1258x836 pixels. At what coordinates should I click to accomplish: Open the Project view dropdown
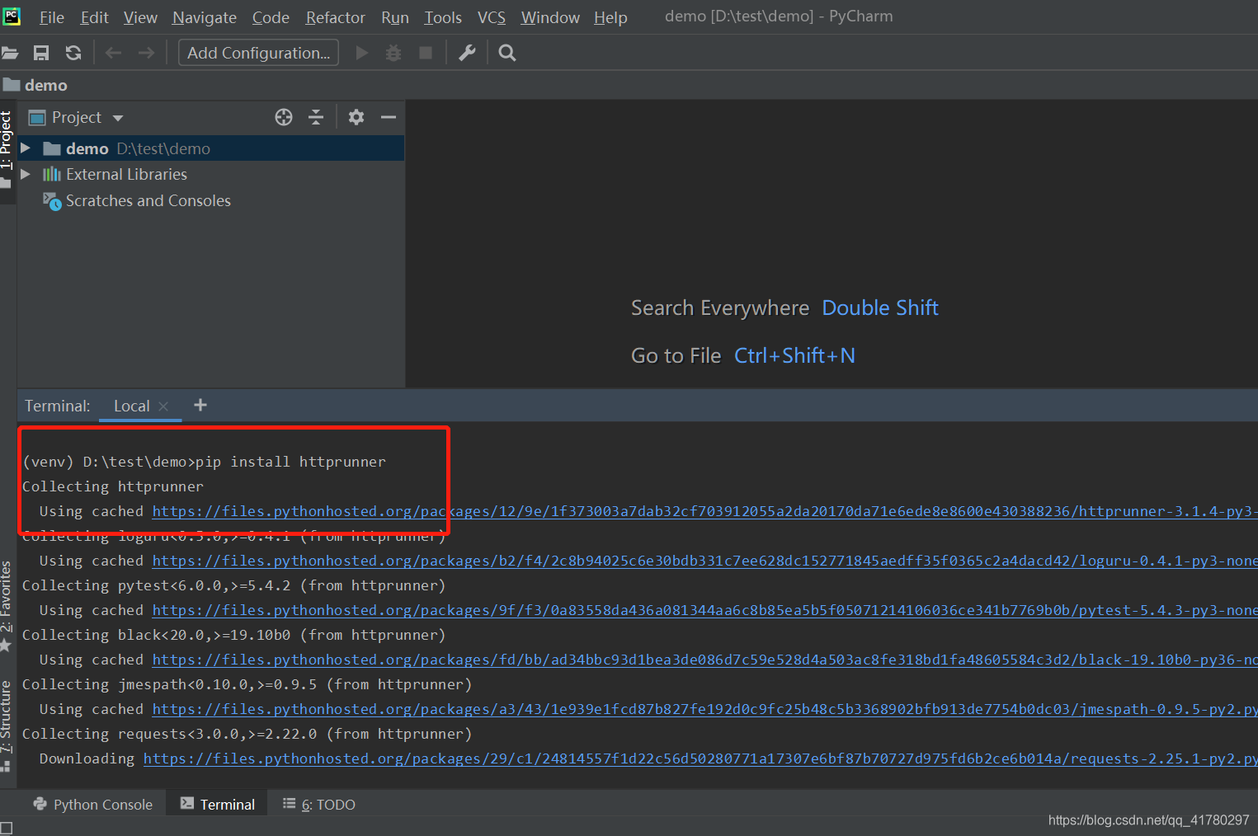76,117
